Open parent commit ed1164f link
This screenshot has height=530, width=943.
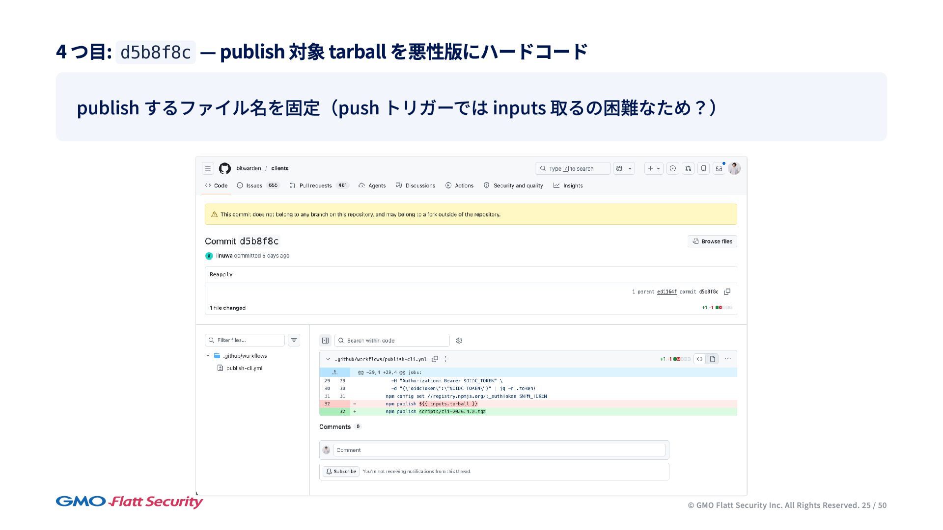(666, 291)
